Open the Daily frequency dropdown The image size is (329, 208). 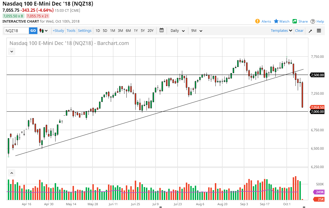(x=177, y=31)
